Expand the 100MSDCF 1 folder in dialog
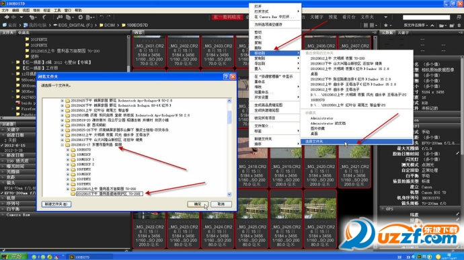464x260 pixels. pos(68,159)
